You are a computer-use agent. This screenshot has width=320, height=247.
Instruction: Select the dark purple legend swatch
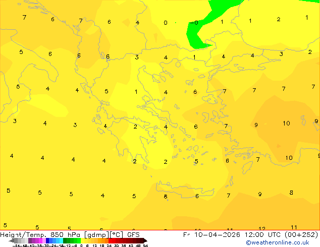(30, 240)
